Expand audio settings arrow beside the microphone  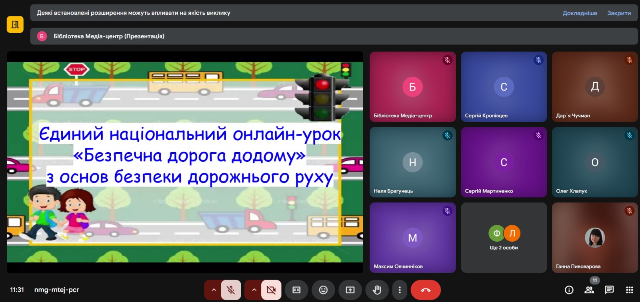click(214, 290)
